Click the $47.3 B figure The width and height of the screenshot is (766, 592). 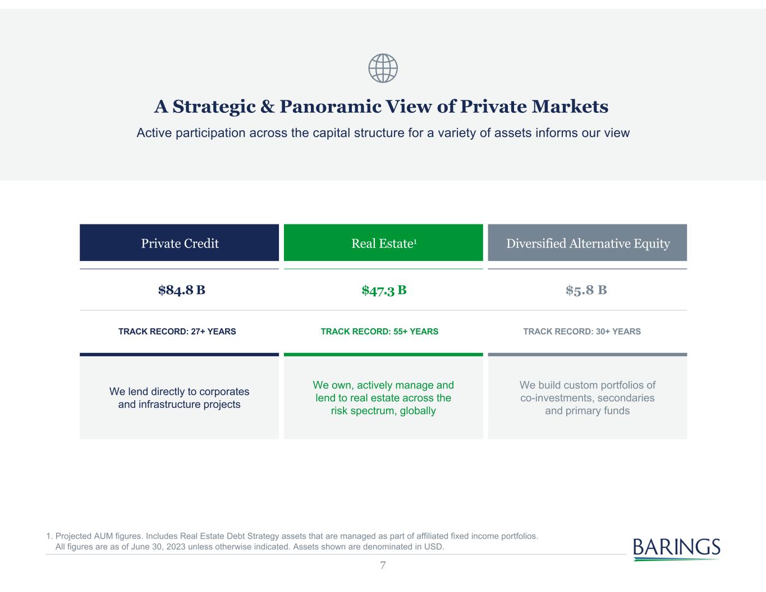tap(384, 290)
